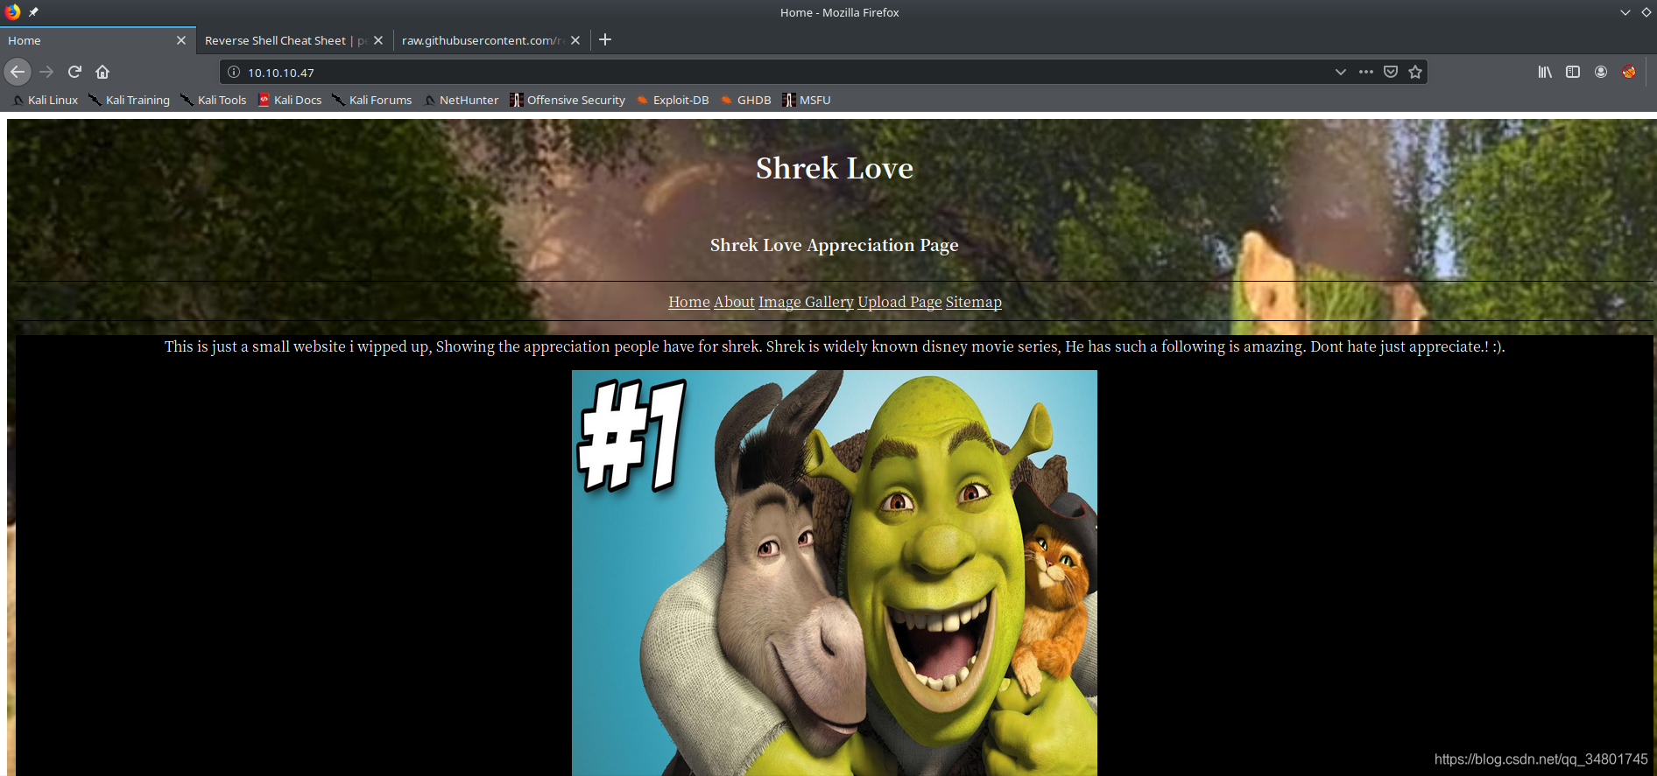This screenshot has height=776, width=1657.
Task: Click the Firefox logo in the title bar
Action: (12, 12)
